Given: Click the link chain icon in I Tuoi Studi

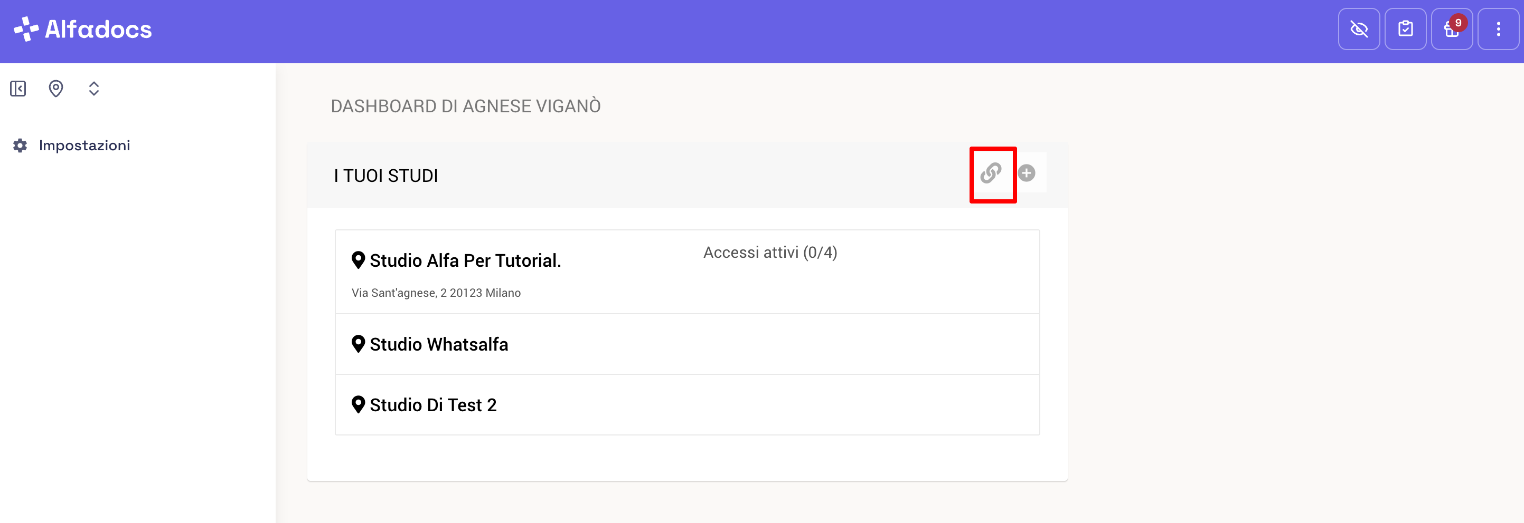Looking at the screenshot, I should click(991, 173).
